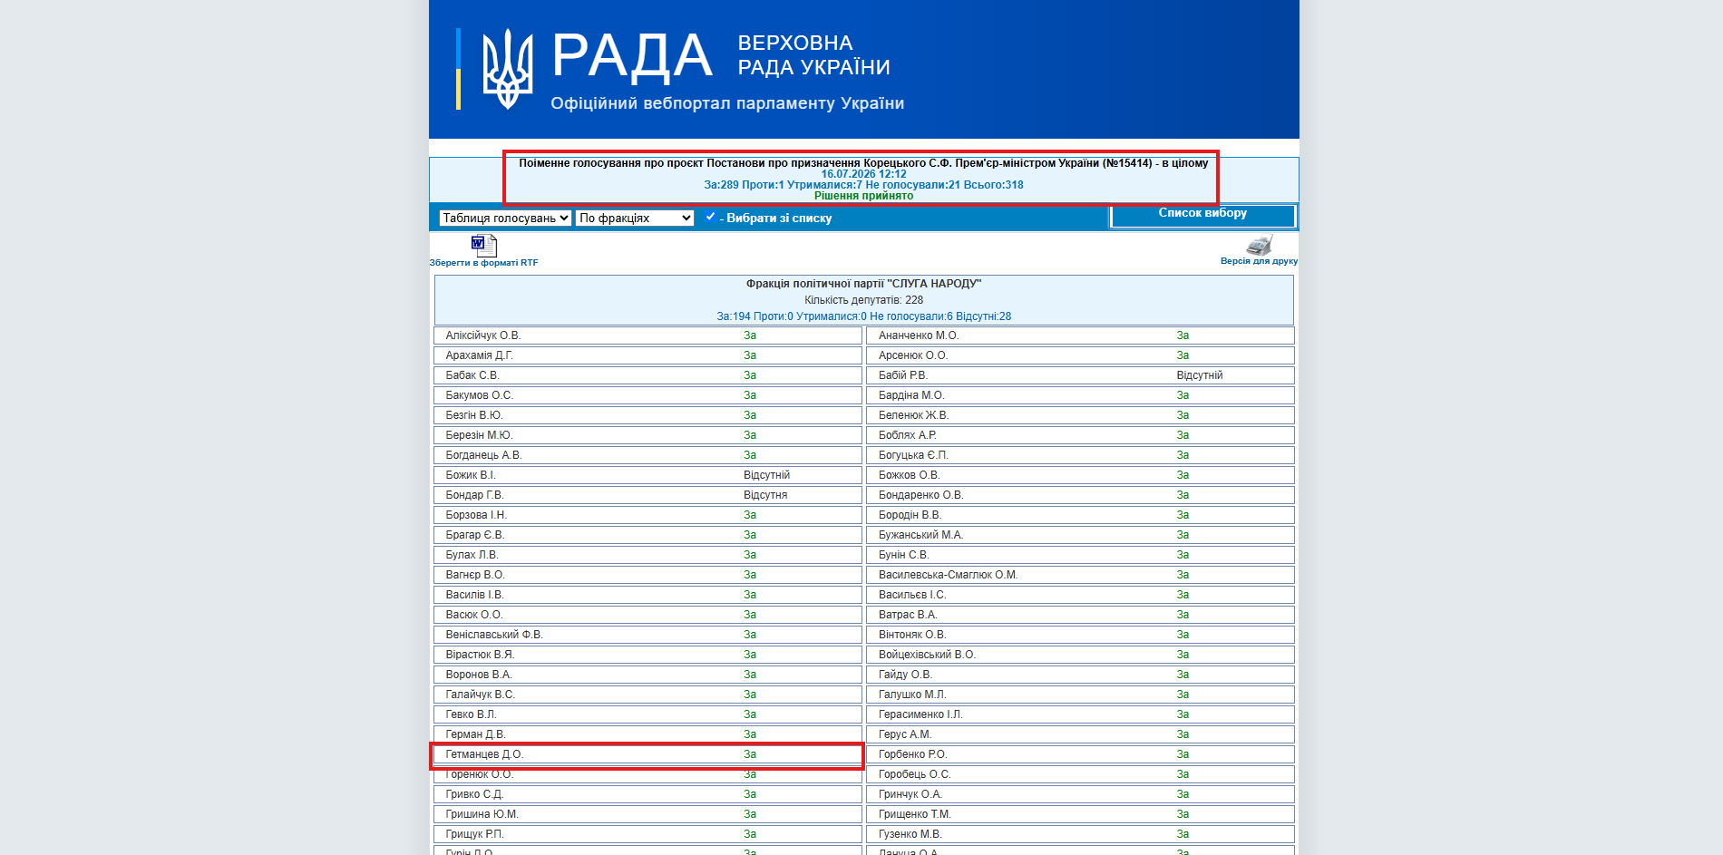Viewport: 1723px width, 855px height.
Task: Select the row 'Гринчук О.А.'
Action: tap(1080, 794)
